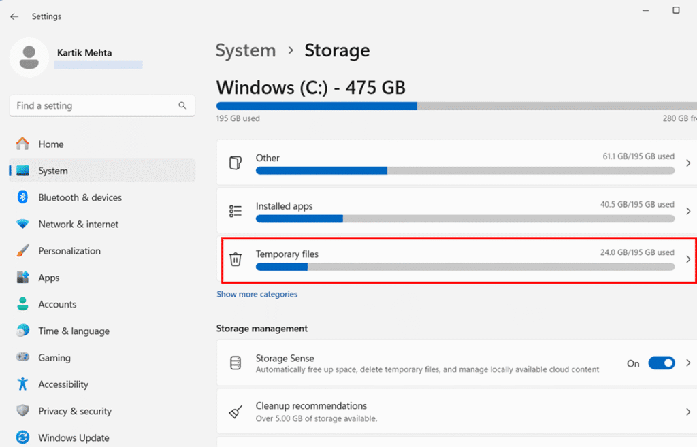Go back using the arrow button
The width and height of the screenshot is (697, 447).
(14, 16)
